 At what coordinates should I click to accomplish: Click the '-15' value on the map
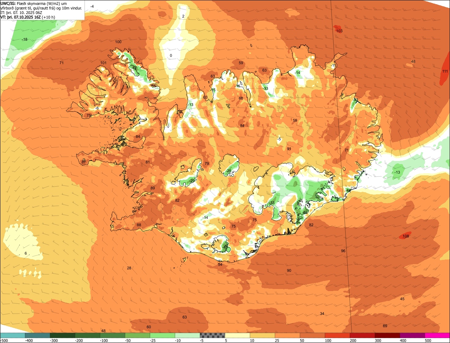[x=213, y=90]
